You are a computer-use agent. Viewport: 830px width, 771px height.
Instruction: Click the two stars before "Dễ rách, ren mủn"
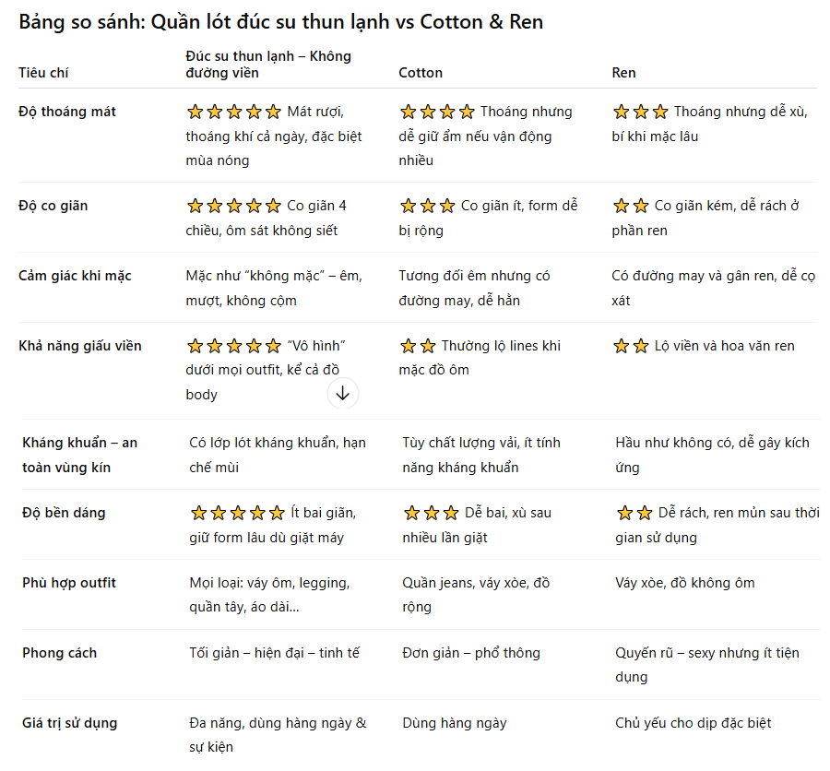tap(634, 513)
